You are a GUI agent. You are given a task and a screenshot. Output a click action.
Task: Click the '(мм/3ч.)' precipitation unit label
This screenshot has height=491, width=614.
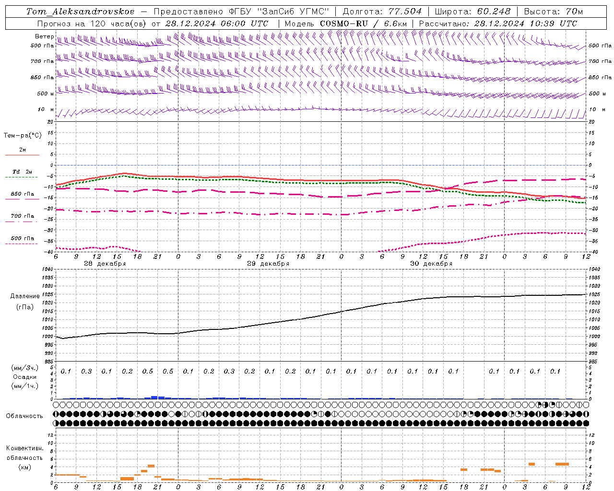(x=25, y=368)
